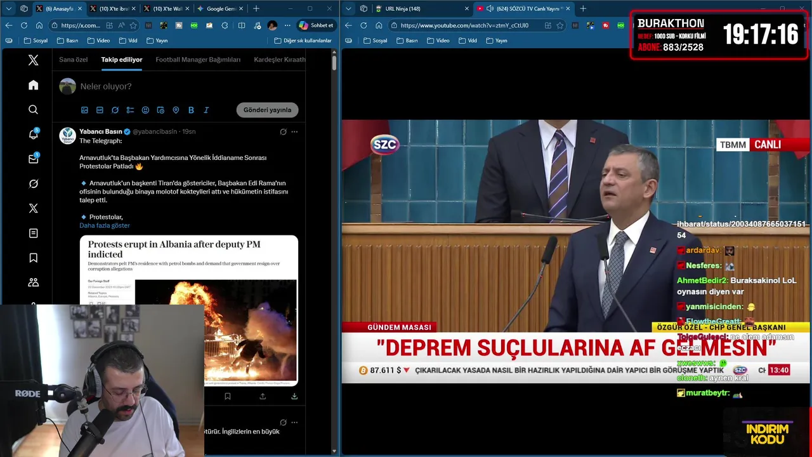
Task: Open more options on Yabancı Basın post
Action: (x=294, y=131)
